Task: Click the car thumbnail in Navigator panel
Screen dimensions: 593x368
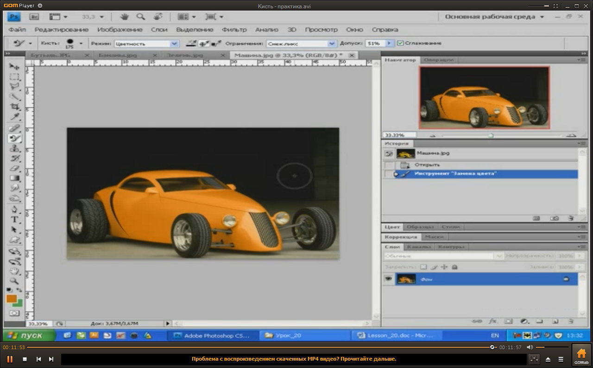Action: [484, 98]
